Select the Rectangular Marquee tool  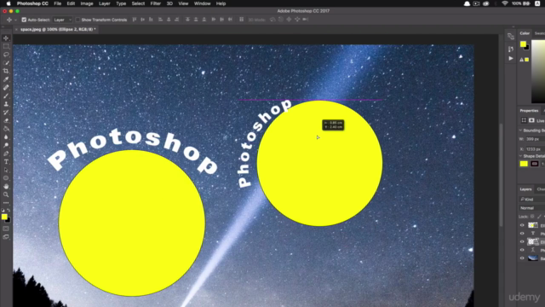coord(6,46)
